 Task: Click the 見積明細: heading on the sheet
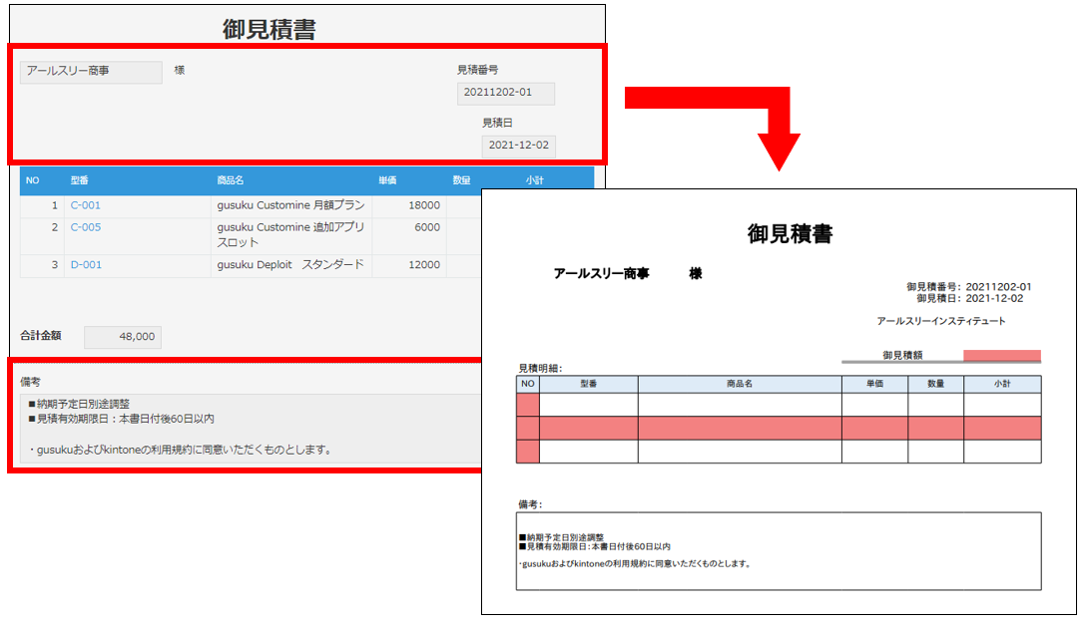tap(540, 369)
